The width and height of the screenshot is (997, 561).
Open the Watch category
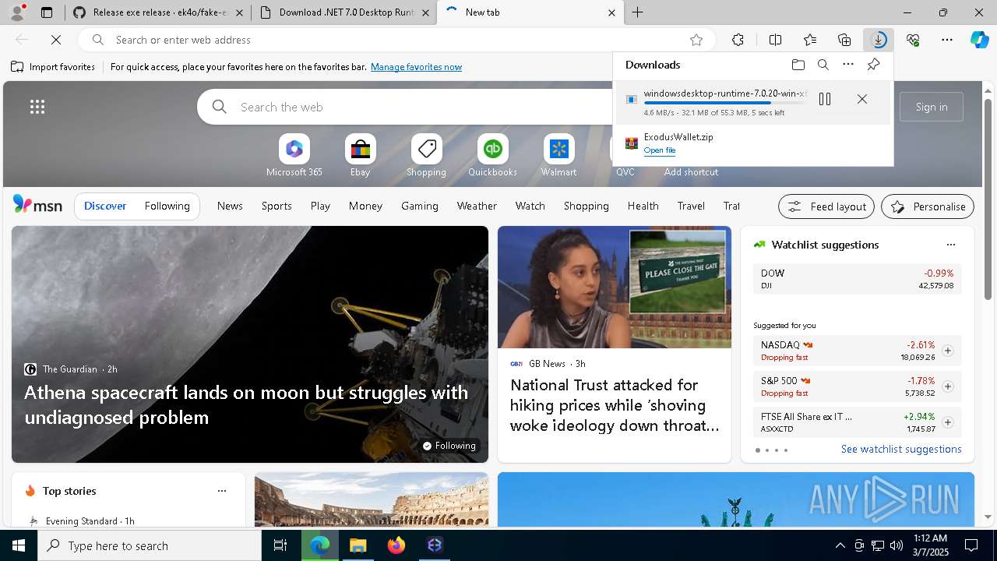point(530,206)
